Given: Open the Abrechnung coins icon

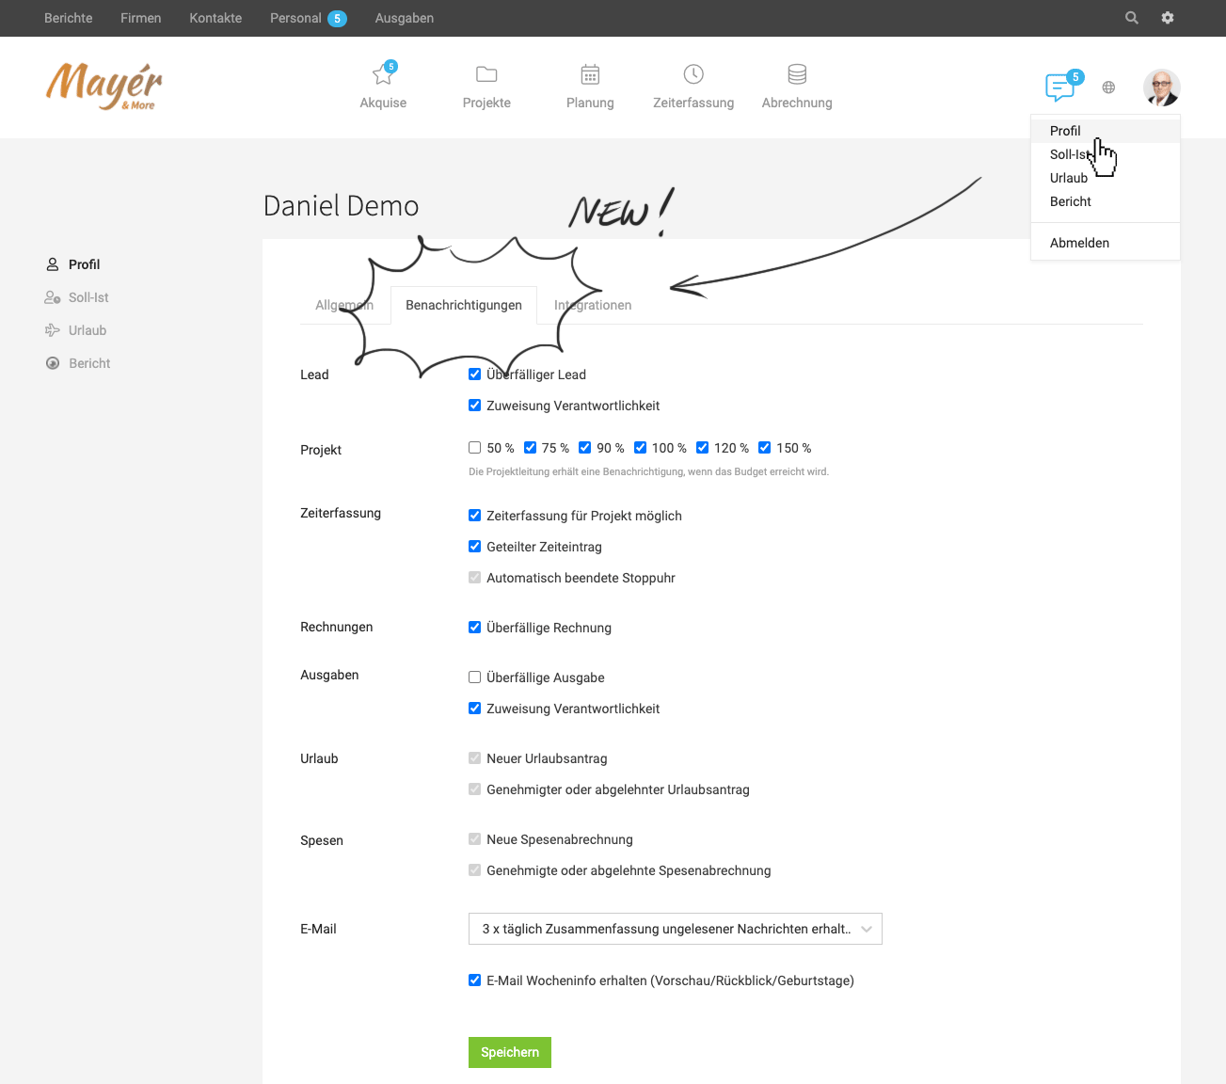Looking at the screenshot, I should pos(797,74).
